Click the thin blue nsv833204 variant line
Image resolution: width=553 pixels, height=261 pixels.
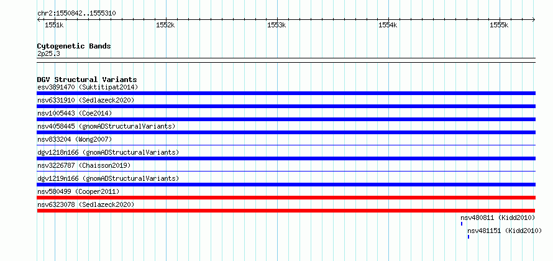pyautogui.click(x=286, y=145)
